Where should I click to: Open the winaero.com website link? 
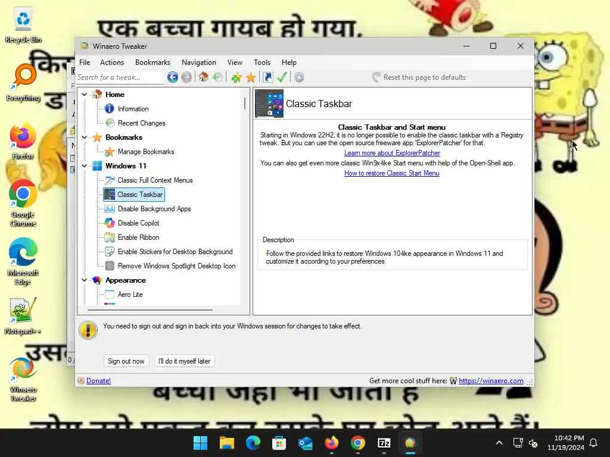click(x=491, y=381)
